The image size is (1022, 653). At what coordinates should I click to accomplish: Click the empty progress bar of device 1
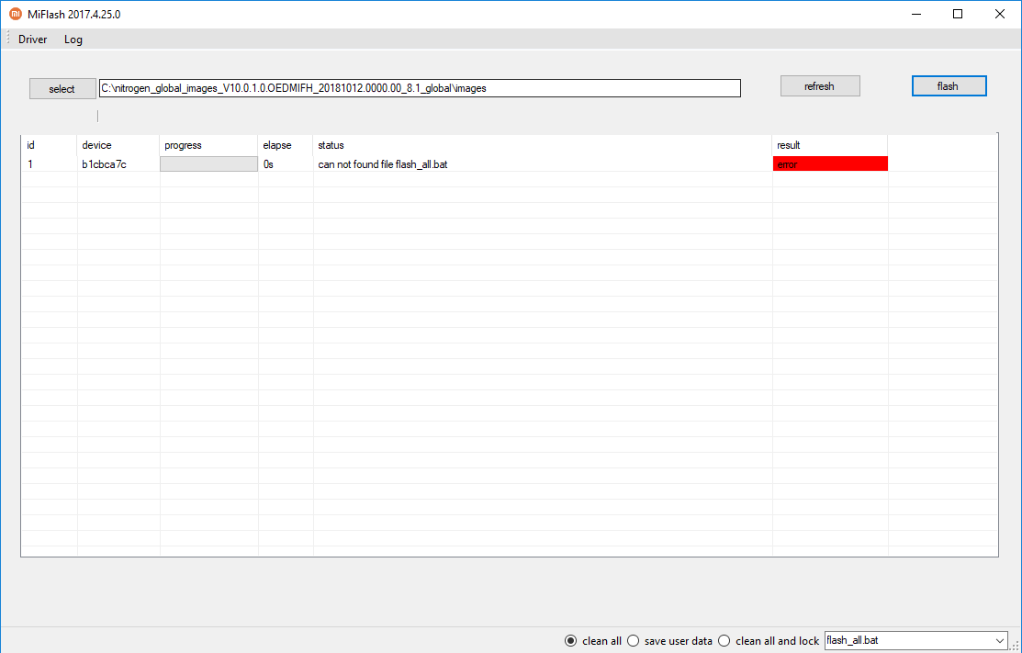click(x=208, y=164)
